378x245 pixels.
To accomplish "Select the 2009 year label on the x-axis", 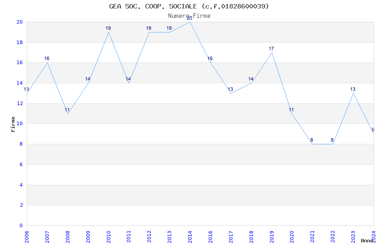I will 88,237.
